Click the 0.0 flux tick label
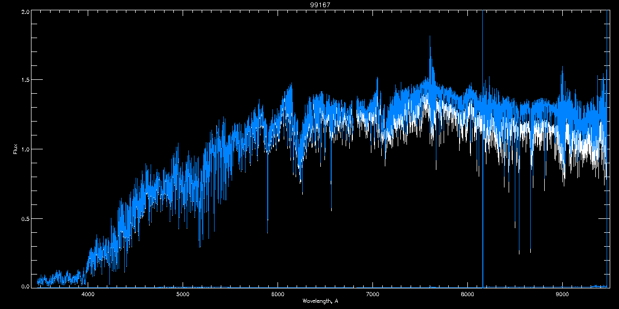The height and width of the screenshot is (309, 619). (25, 286)
